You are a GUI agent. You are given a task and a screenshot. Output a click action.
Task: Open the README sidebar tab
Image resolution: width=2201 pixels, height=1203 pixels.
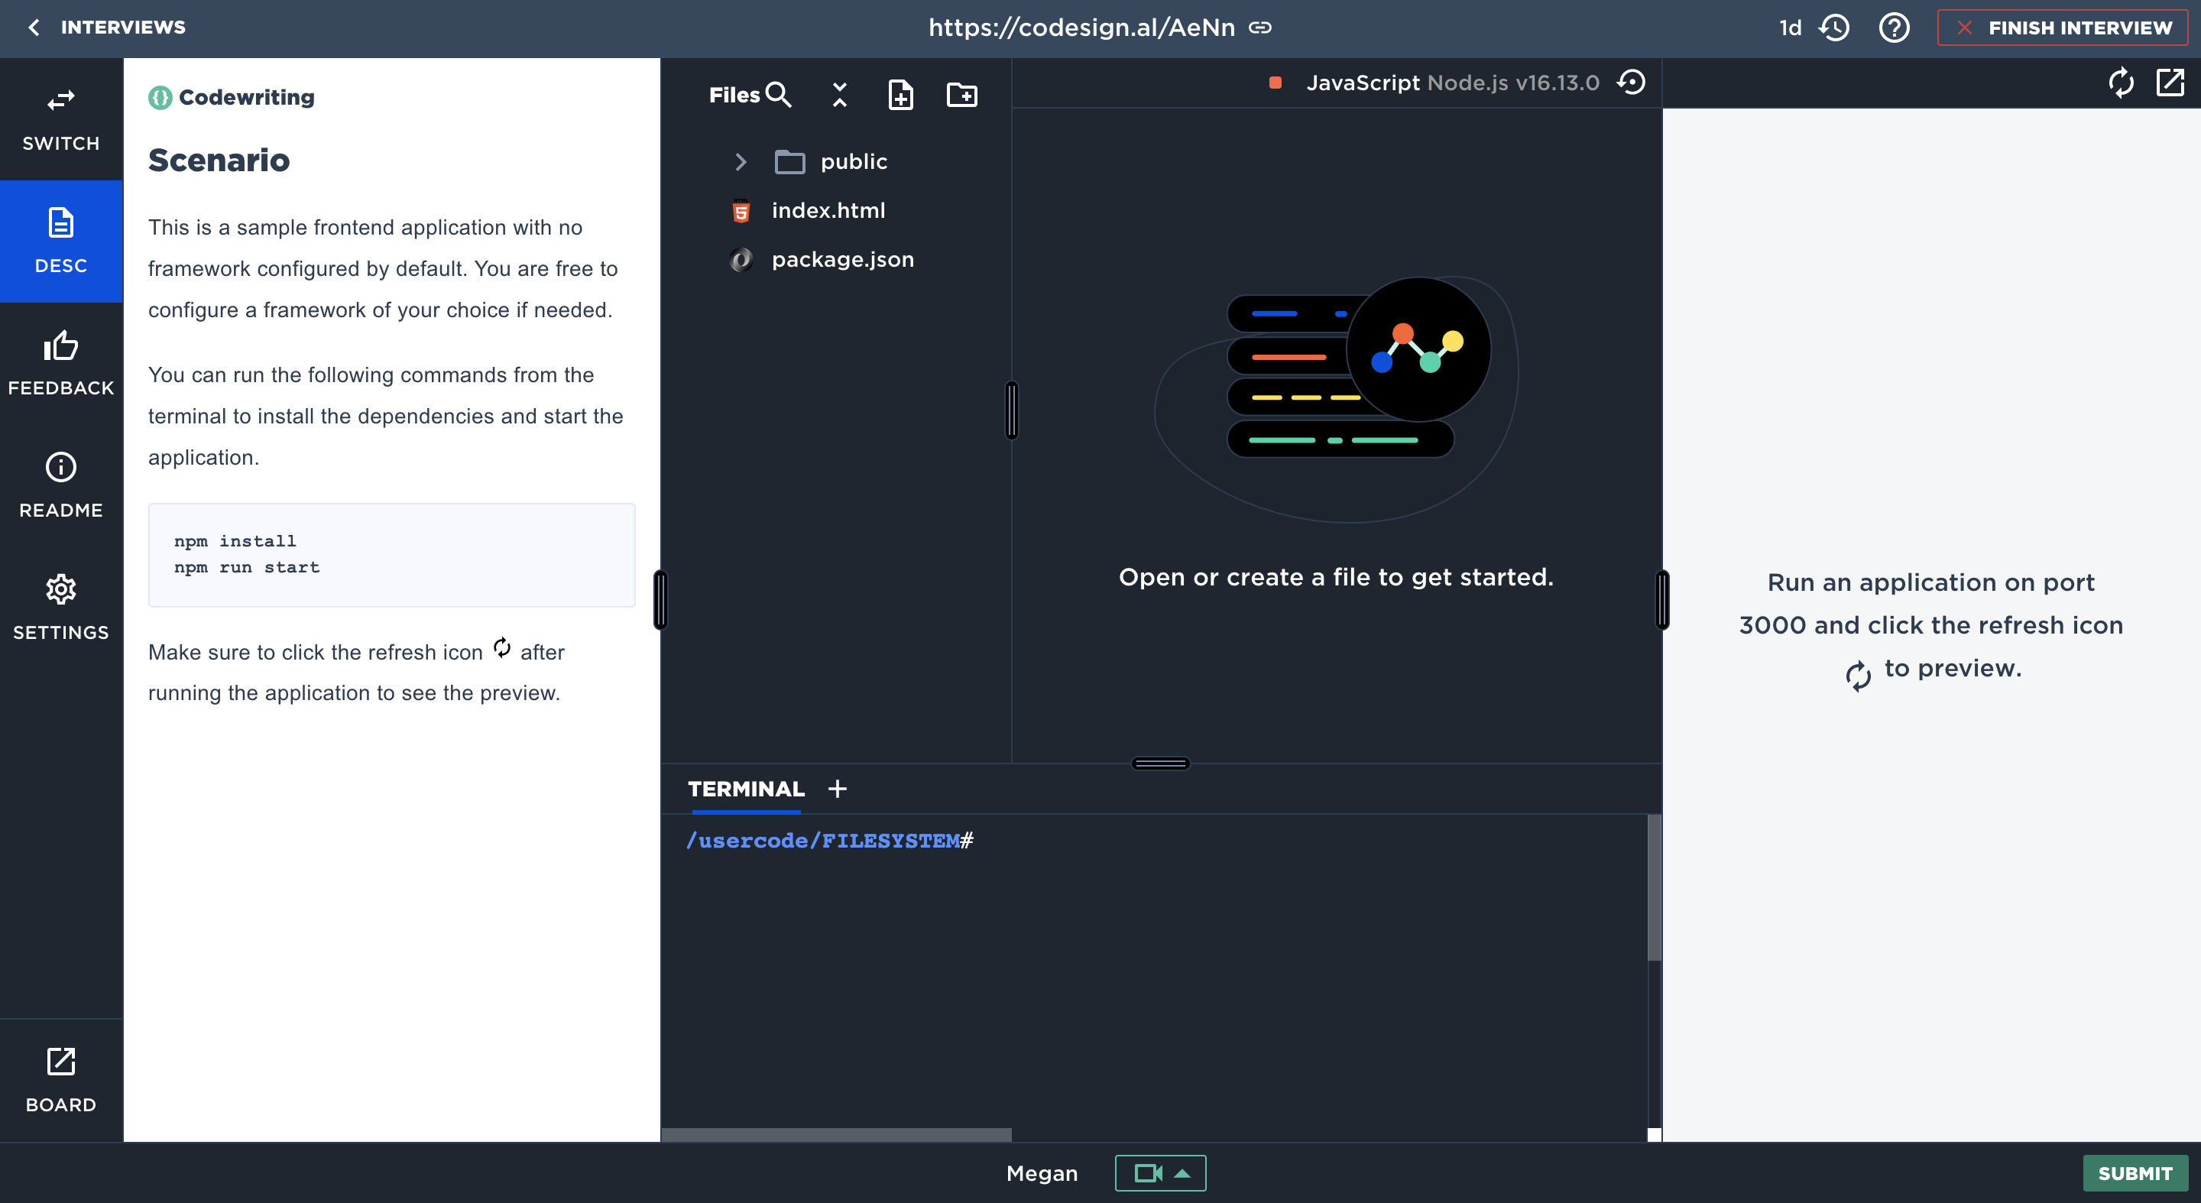60,485
